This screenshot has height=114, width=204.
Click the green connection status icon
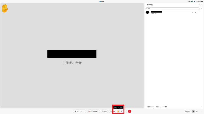click(x=192, y=1)
